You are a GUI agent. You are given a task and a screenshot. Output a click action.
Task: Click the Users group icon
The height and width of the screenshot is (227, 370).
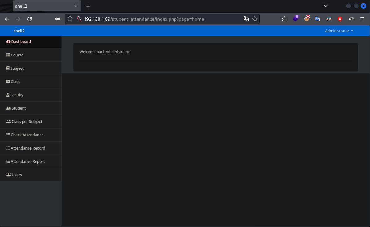[x=8, y=175]
